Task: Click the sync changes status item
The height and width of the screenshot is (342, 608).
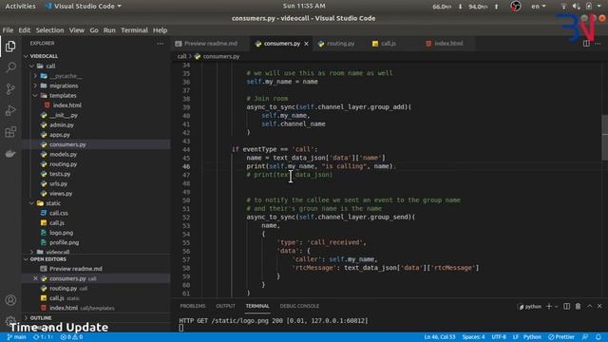Action: [43, 337]
